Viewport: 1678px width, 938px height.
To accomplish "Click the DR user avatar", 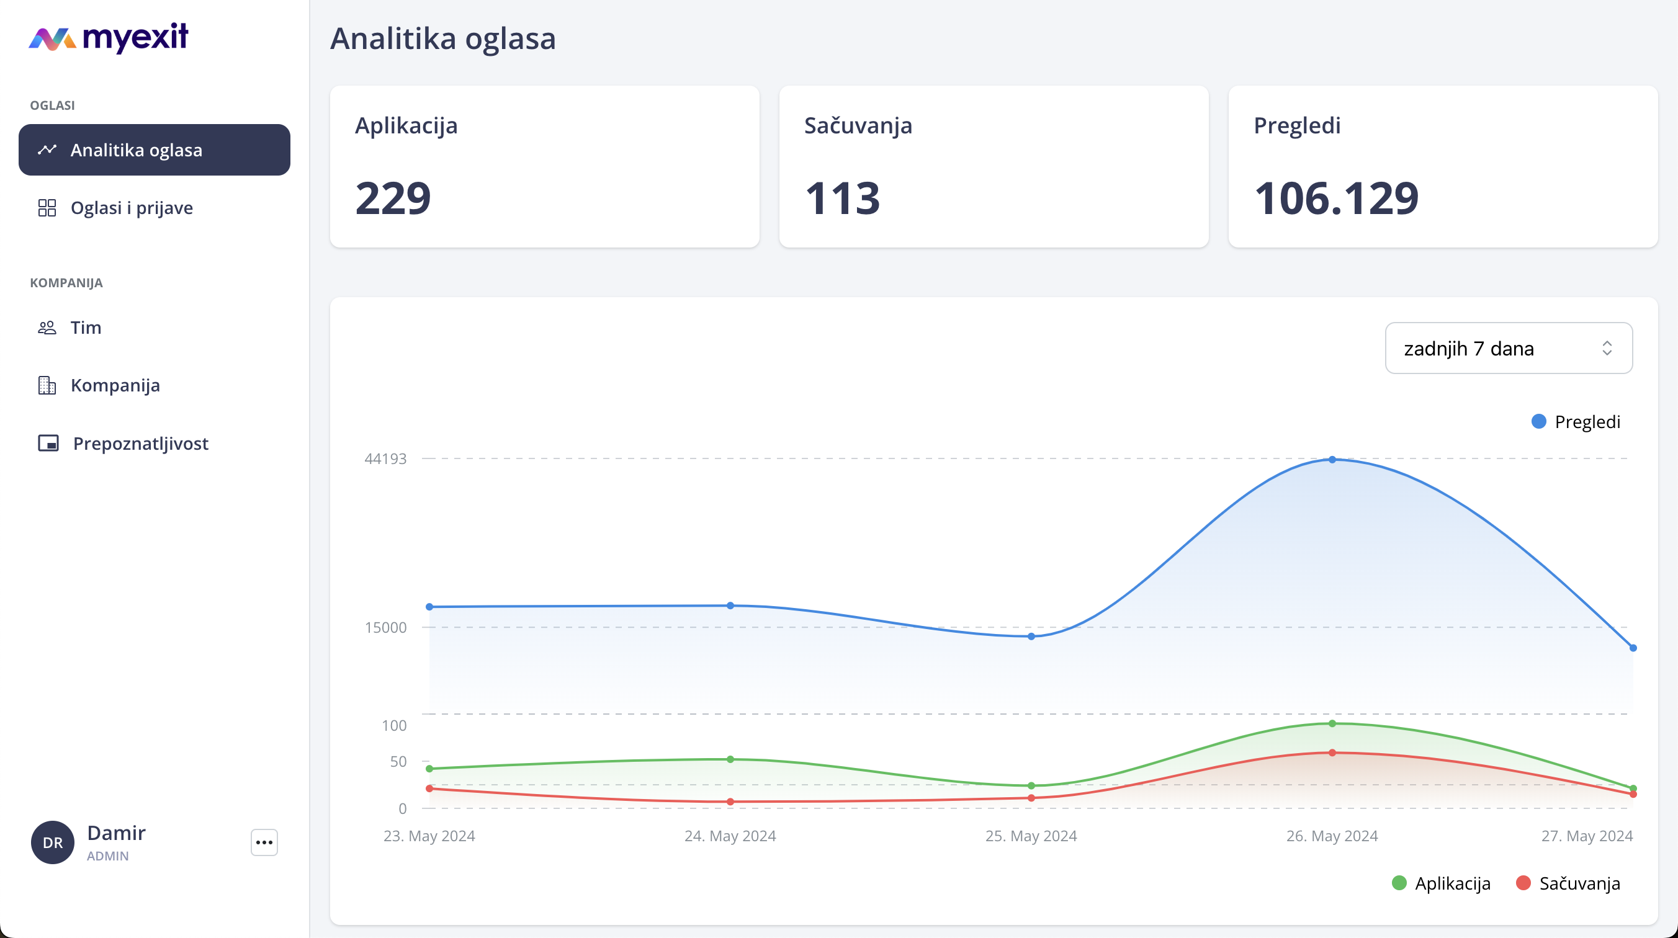I will (53, 842).
